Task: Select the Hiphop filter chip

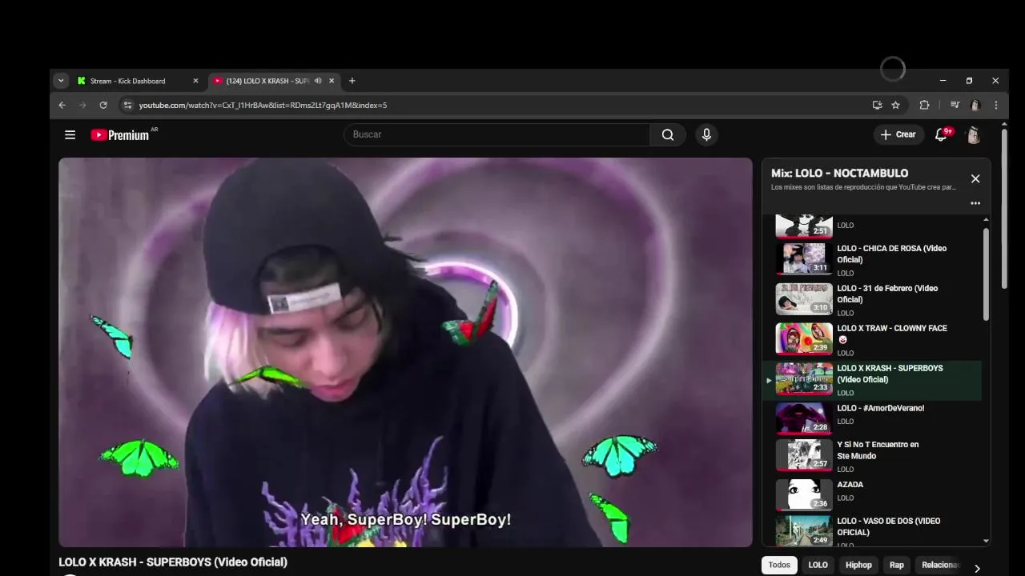Action: click(858, 565)
